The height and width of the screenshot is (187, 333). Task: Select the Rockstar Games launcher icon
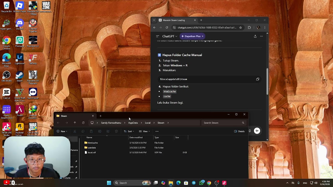20,129
